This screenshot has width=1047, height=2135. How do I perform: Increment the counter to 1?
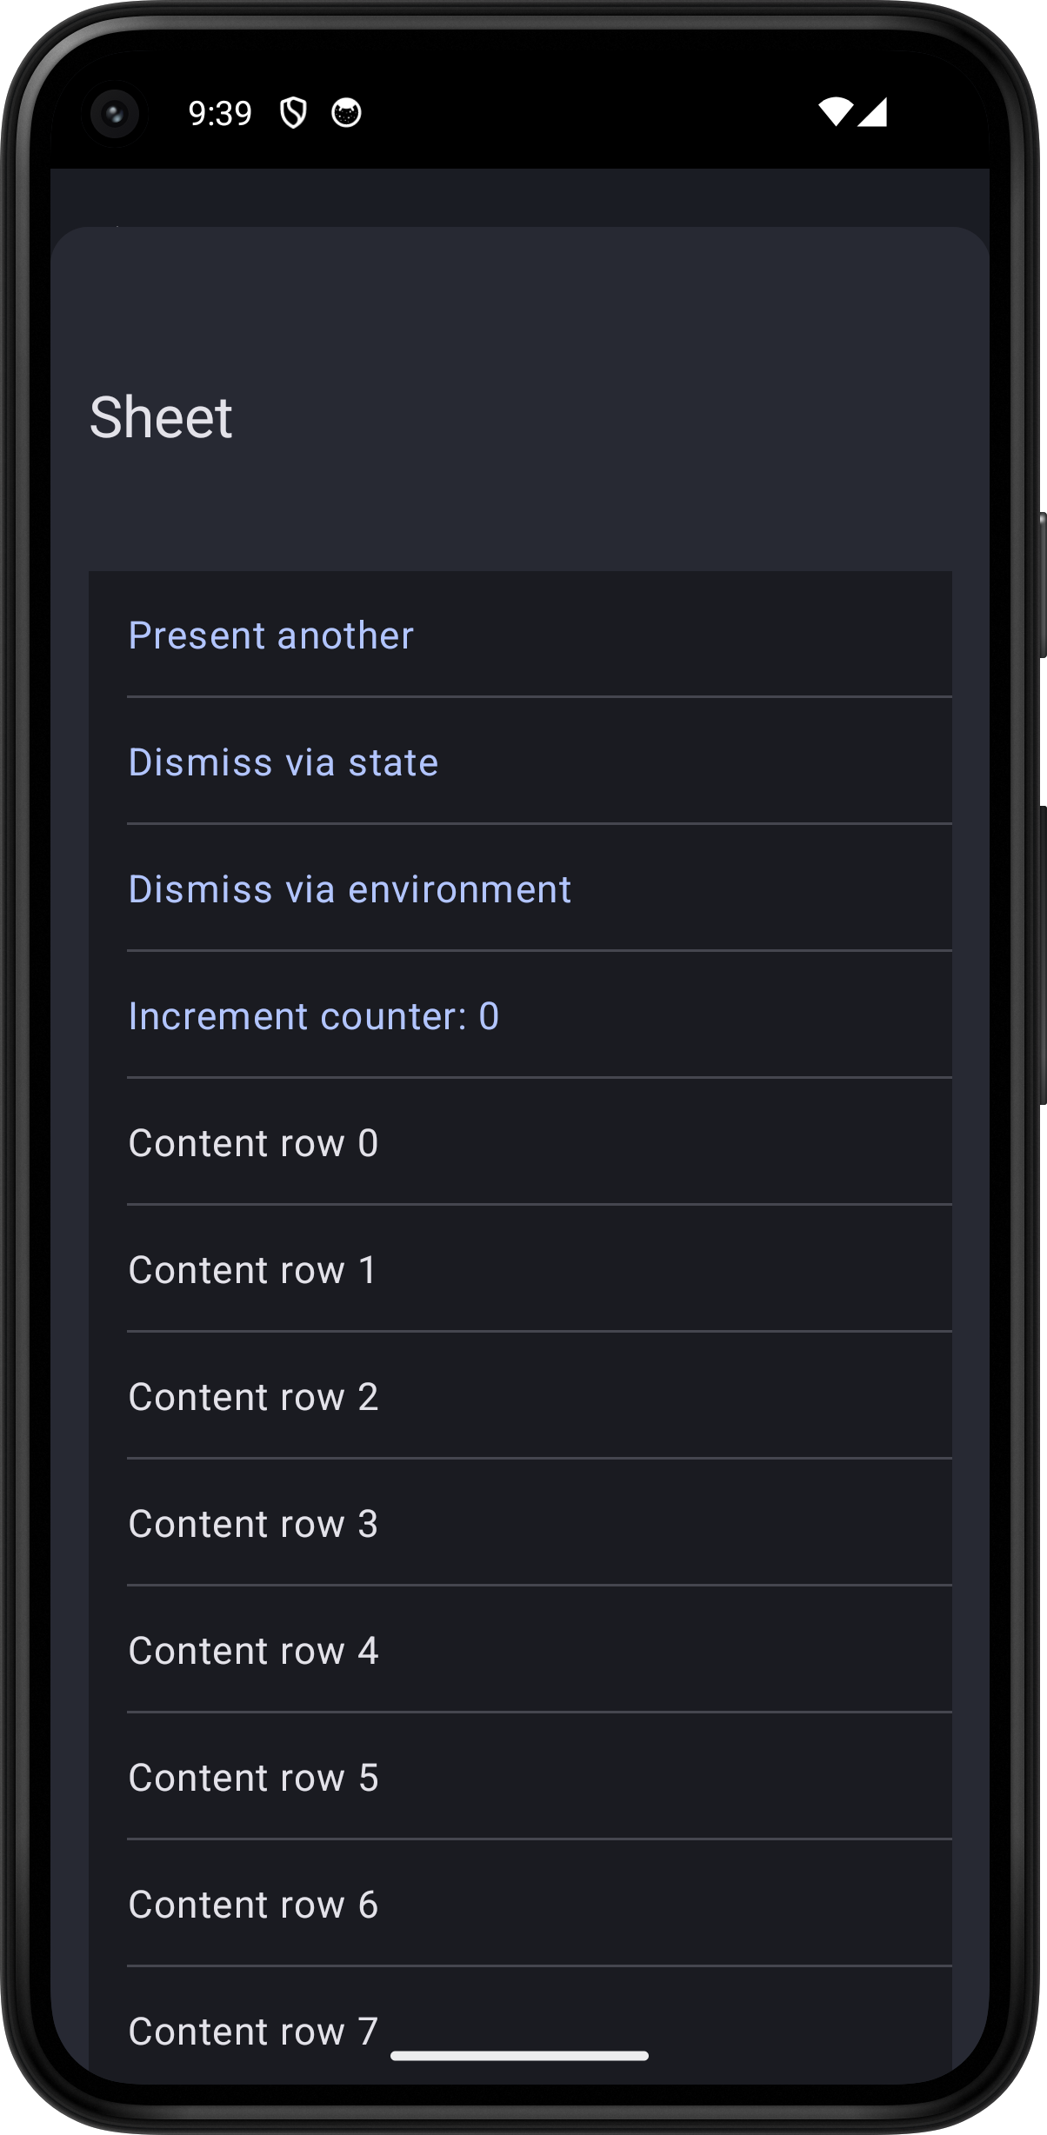[313, 1016]
